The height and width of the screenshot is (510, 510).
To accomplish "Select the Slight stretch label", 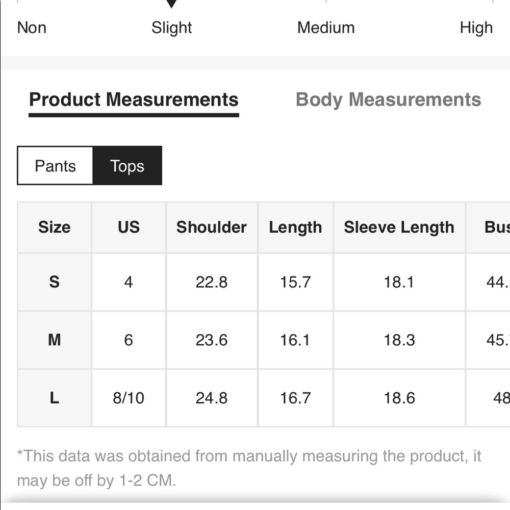I will pyautogui.click(x=171, y=28).
